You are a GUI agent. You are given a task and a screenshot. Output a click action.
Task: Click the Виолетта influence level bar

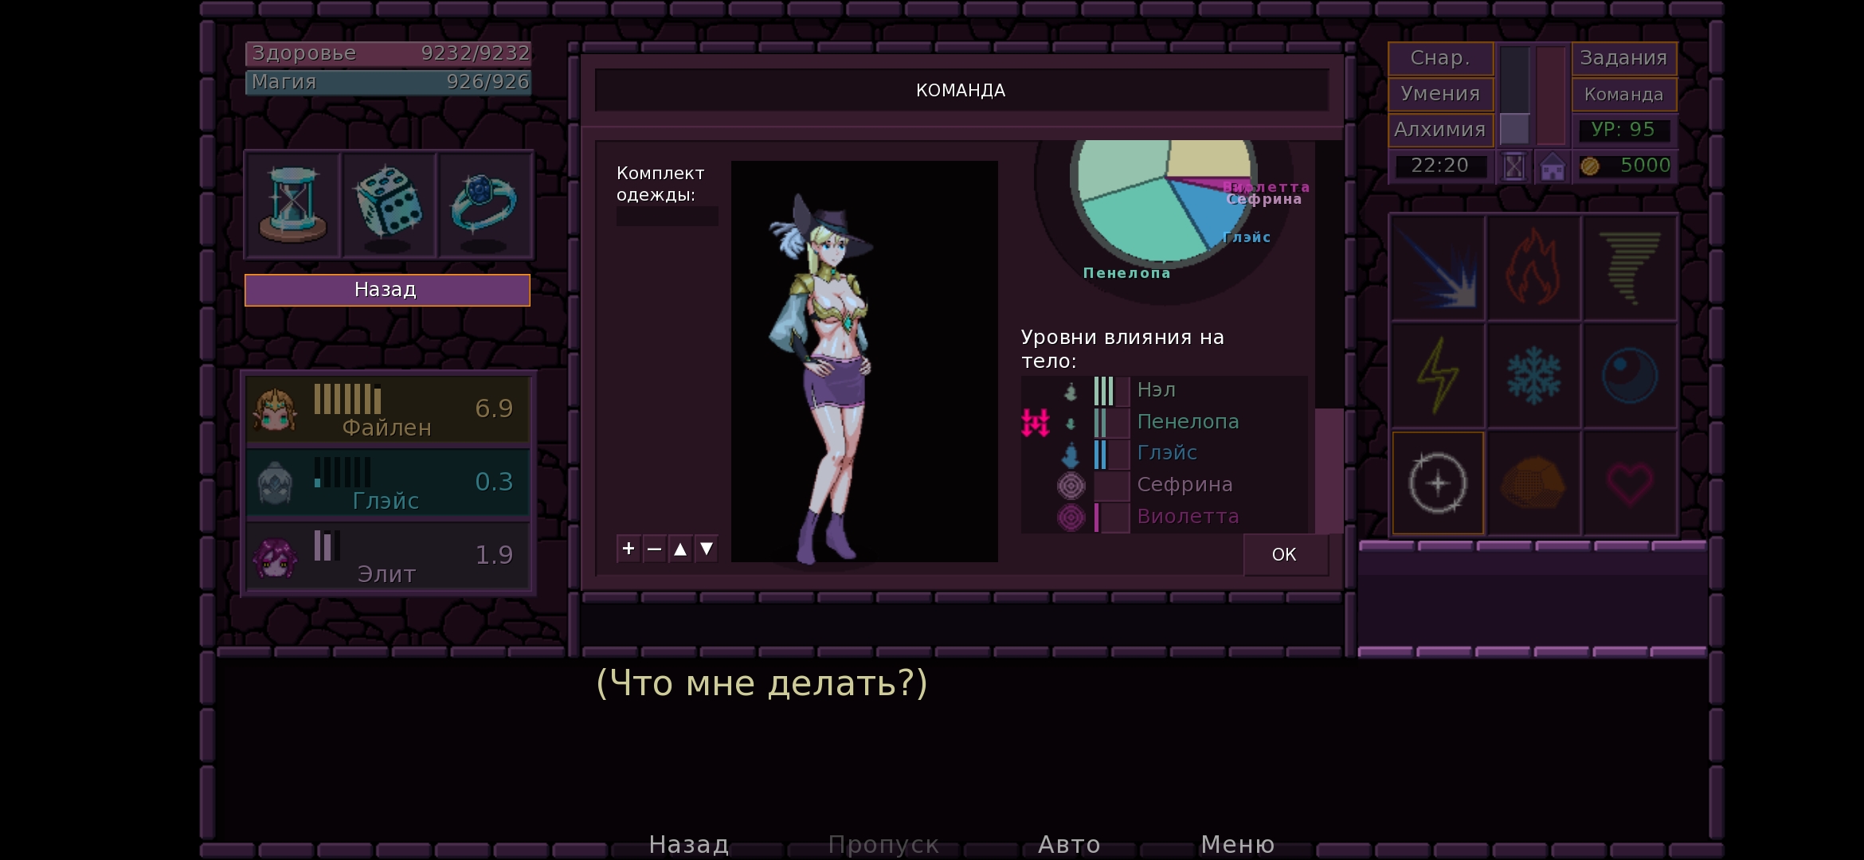tap(1111, 517)
